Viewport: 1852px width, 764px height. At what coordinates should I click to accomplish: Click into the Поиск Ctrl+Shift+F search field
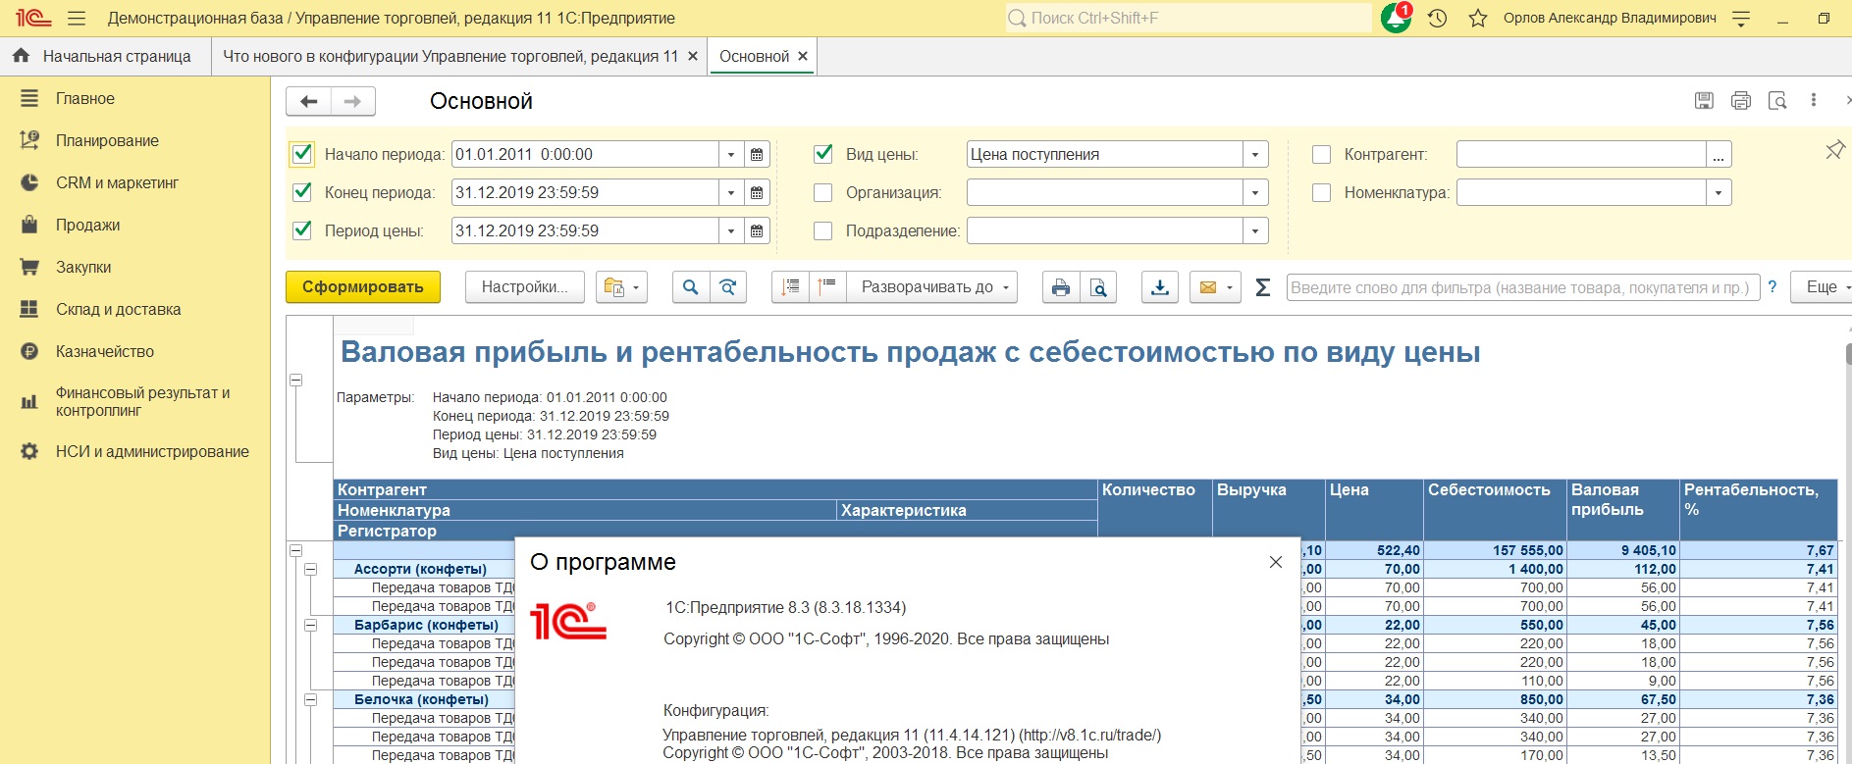pos(1189,18)
